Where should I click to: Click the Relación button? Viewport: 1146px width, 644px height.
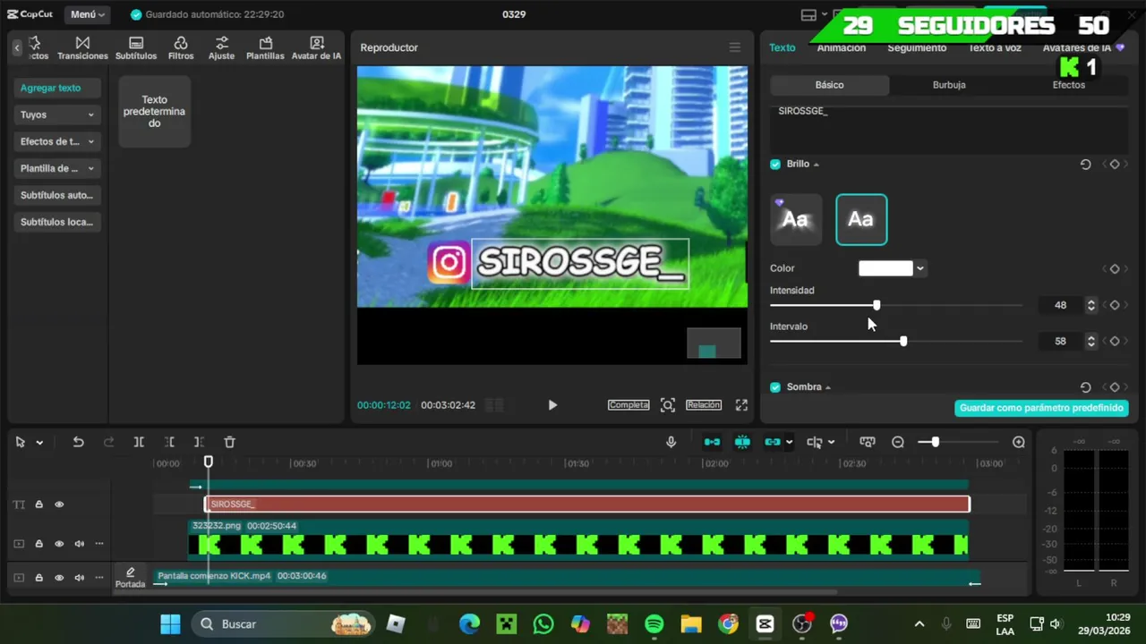(704, 405)
